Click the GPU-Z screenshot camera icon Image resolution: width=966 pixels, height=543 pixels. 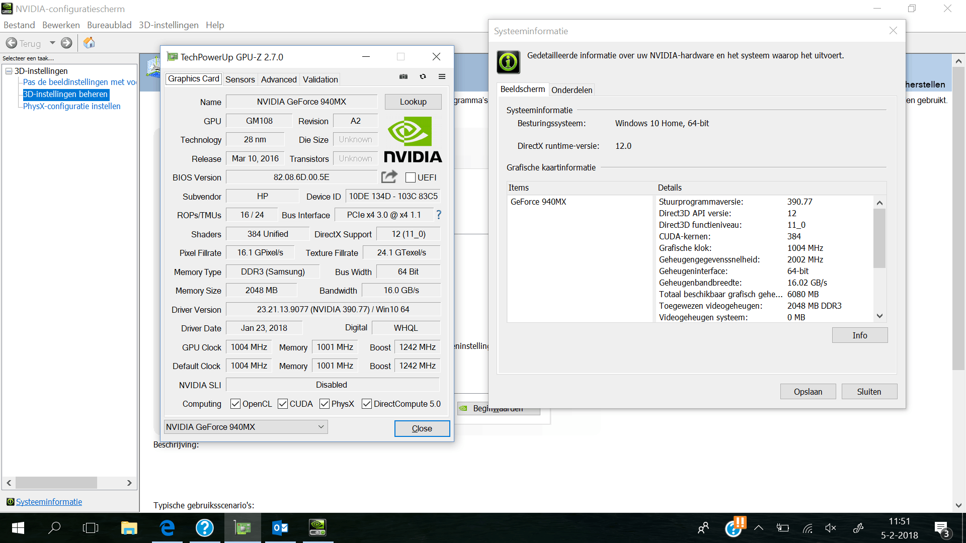coord(404,77)
